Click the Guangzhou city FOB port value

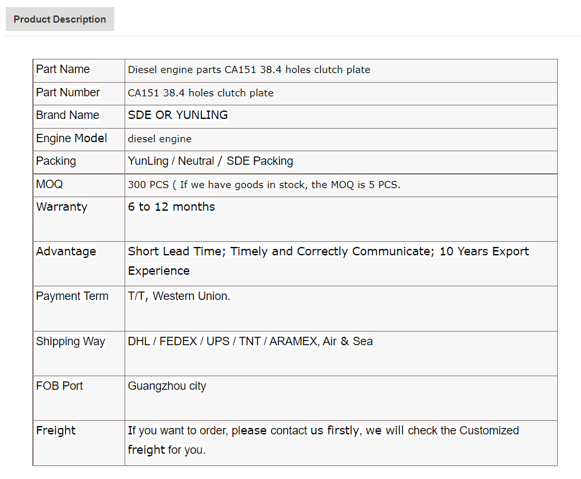coord(167,387)
